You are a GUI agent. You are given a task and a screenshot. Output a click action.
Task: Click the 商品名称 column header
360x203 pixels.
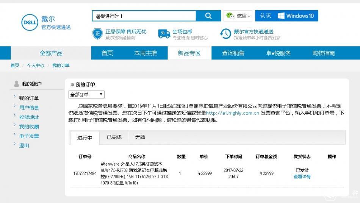(x=137, y=156)
